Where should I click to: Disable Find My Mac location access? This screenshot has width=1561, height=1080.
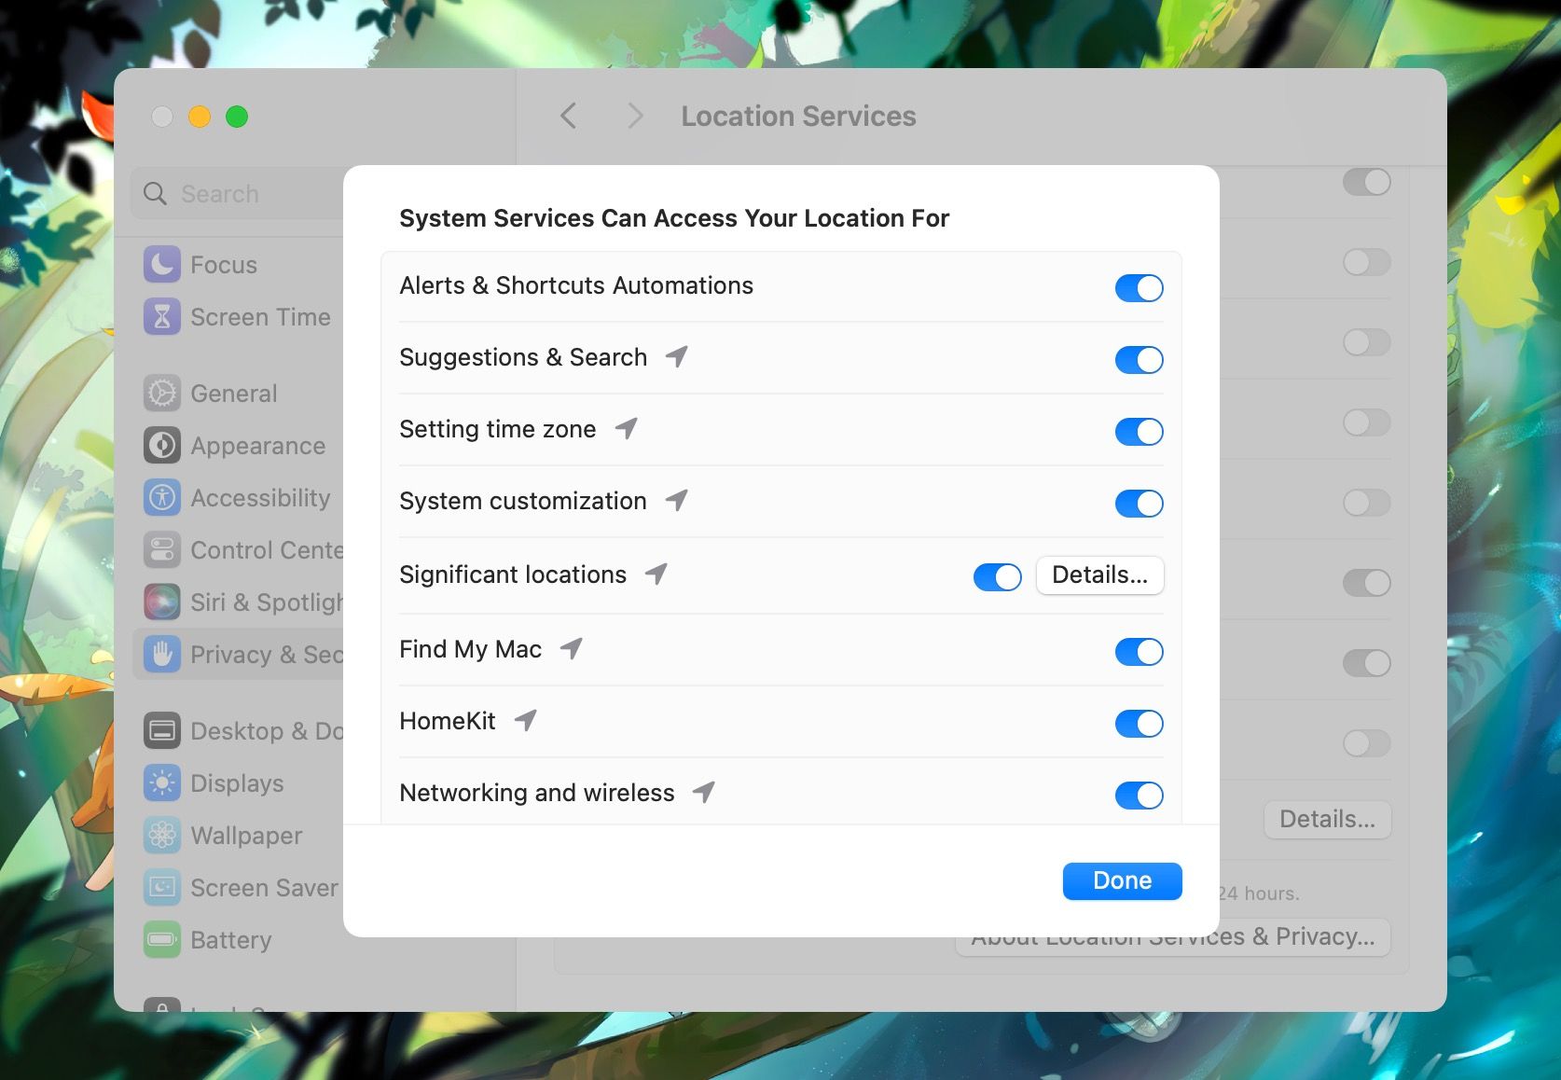coord(1139,651)
